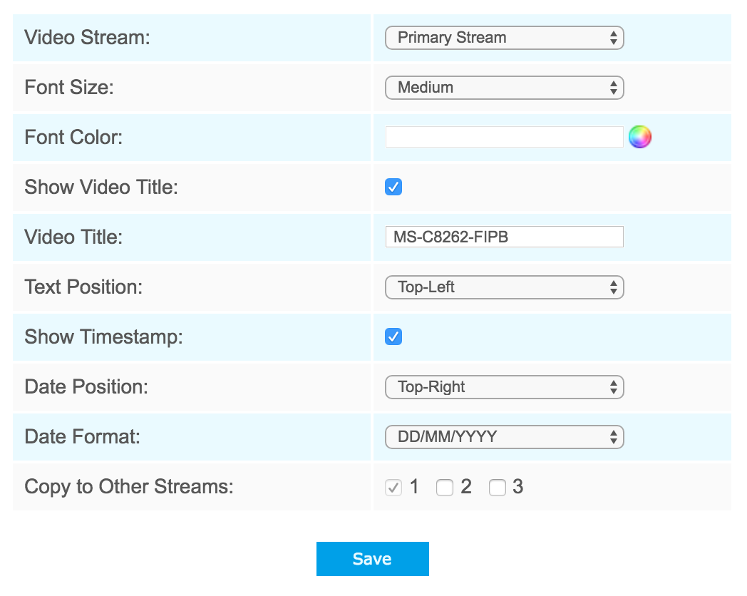This screenshot has height=596, width=747.
Task: Click the stepper arrows on DD/MM/YYYY selector
Action: [x=614, y=436]
